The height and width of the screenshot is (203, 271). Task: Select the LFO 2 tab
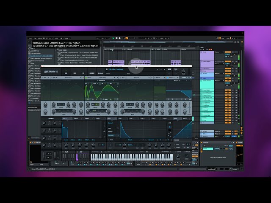tap(122, 118)
